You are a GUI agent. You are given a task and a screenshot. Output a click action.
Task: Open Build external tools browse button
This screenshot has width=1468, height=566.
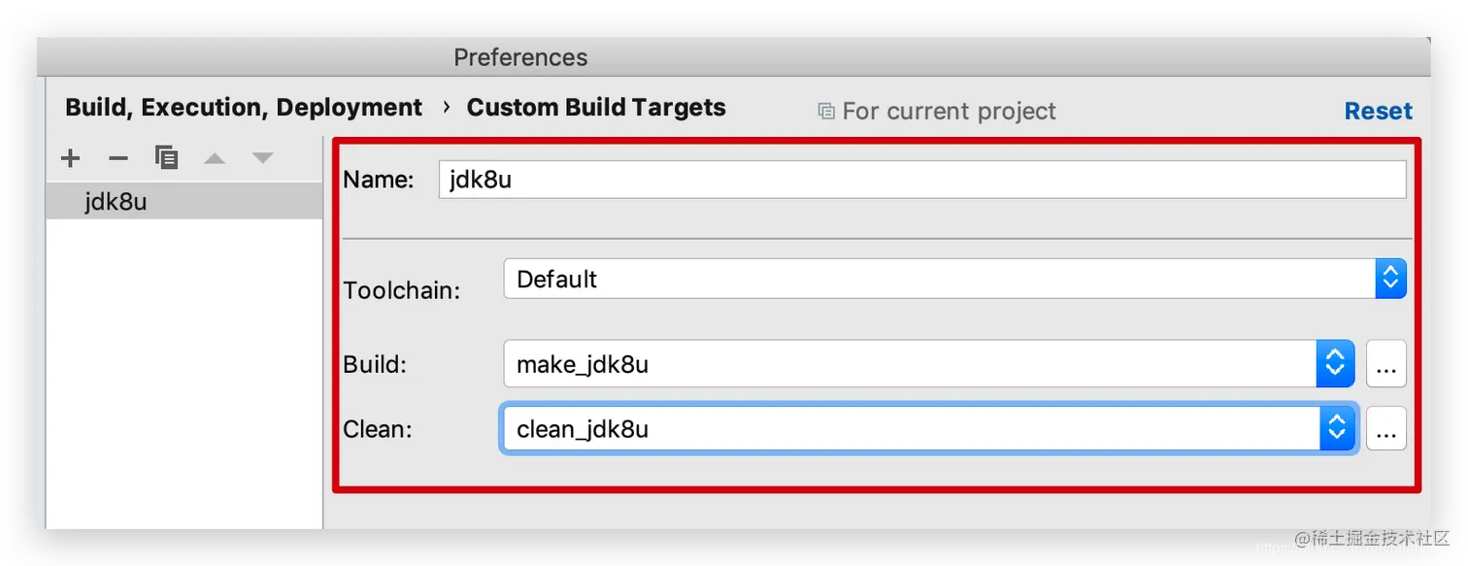point(1385,365)
